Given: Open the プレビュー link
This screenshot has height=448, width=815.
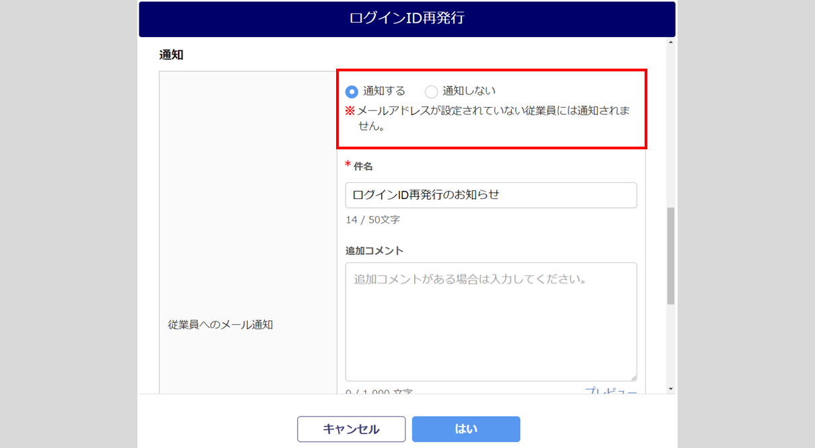Looking at the screenshot, I should click(610, 391).
